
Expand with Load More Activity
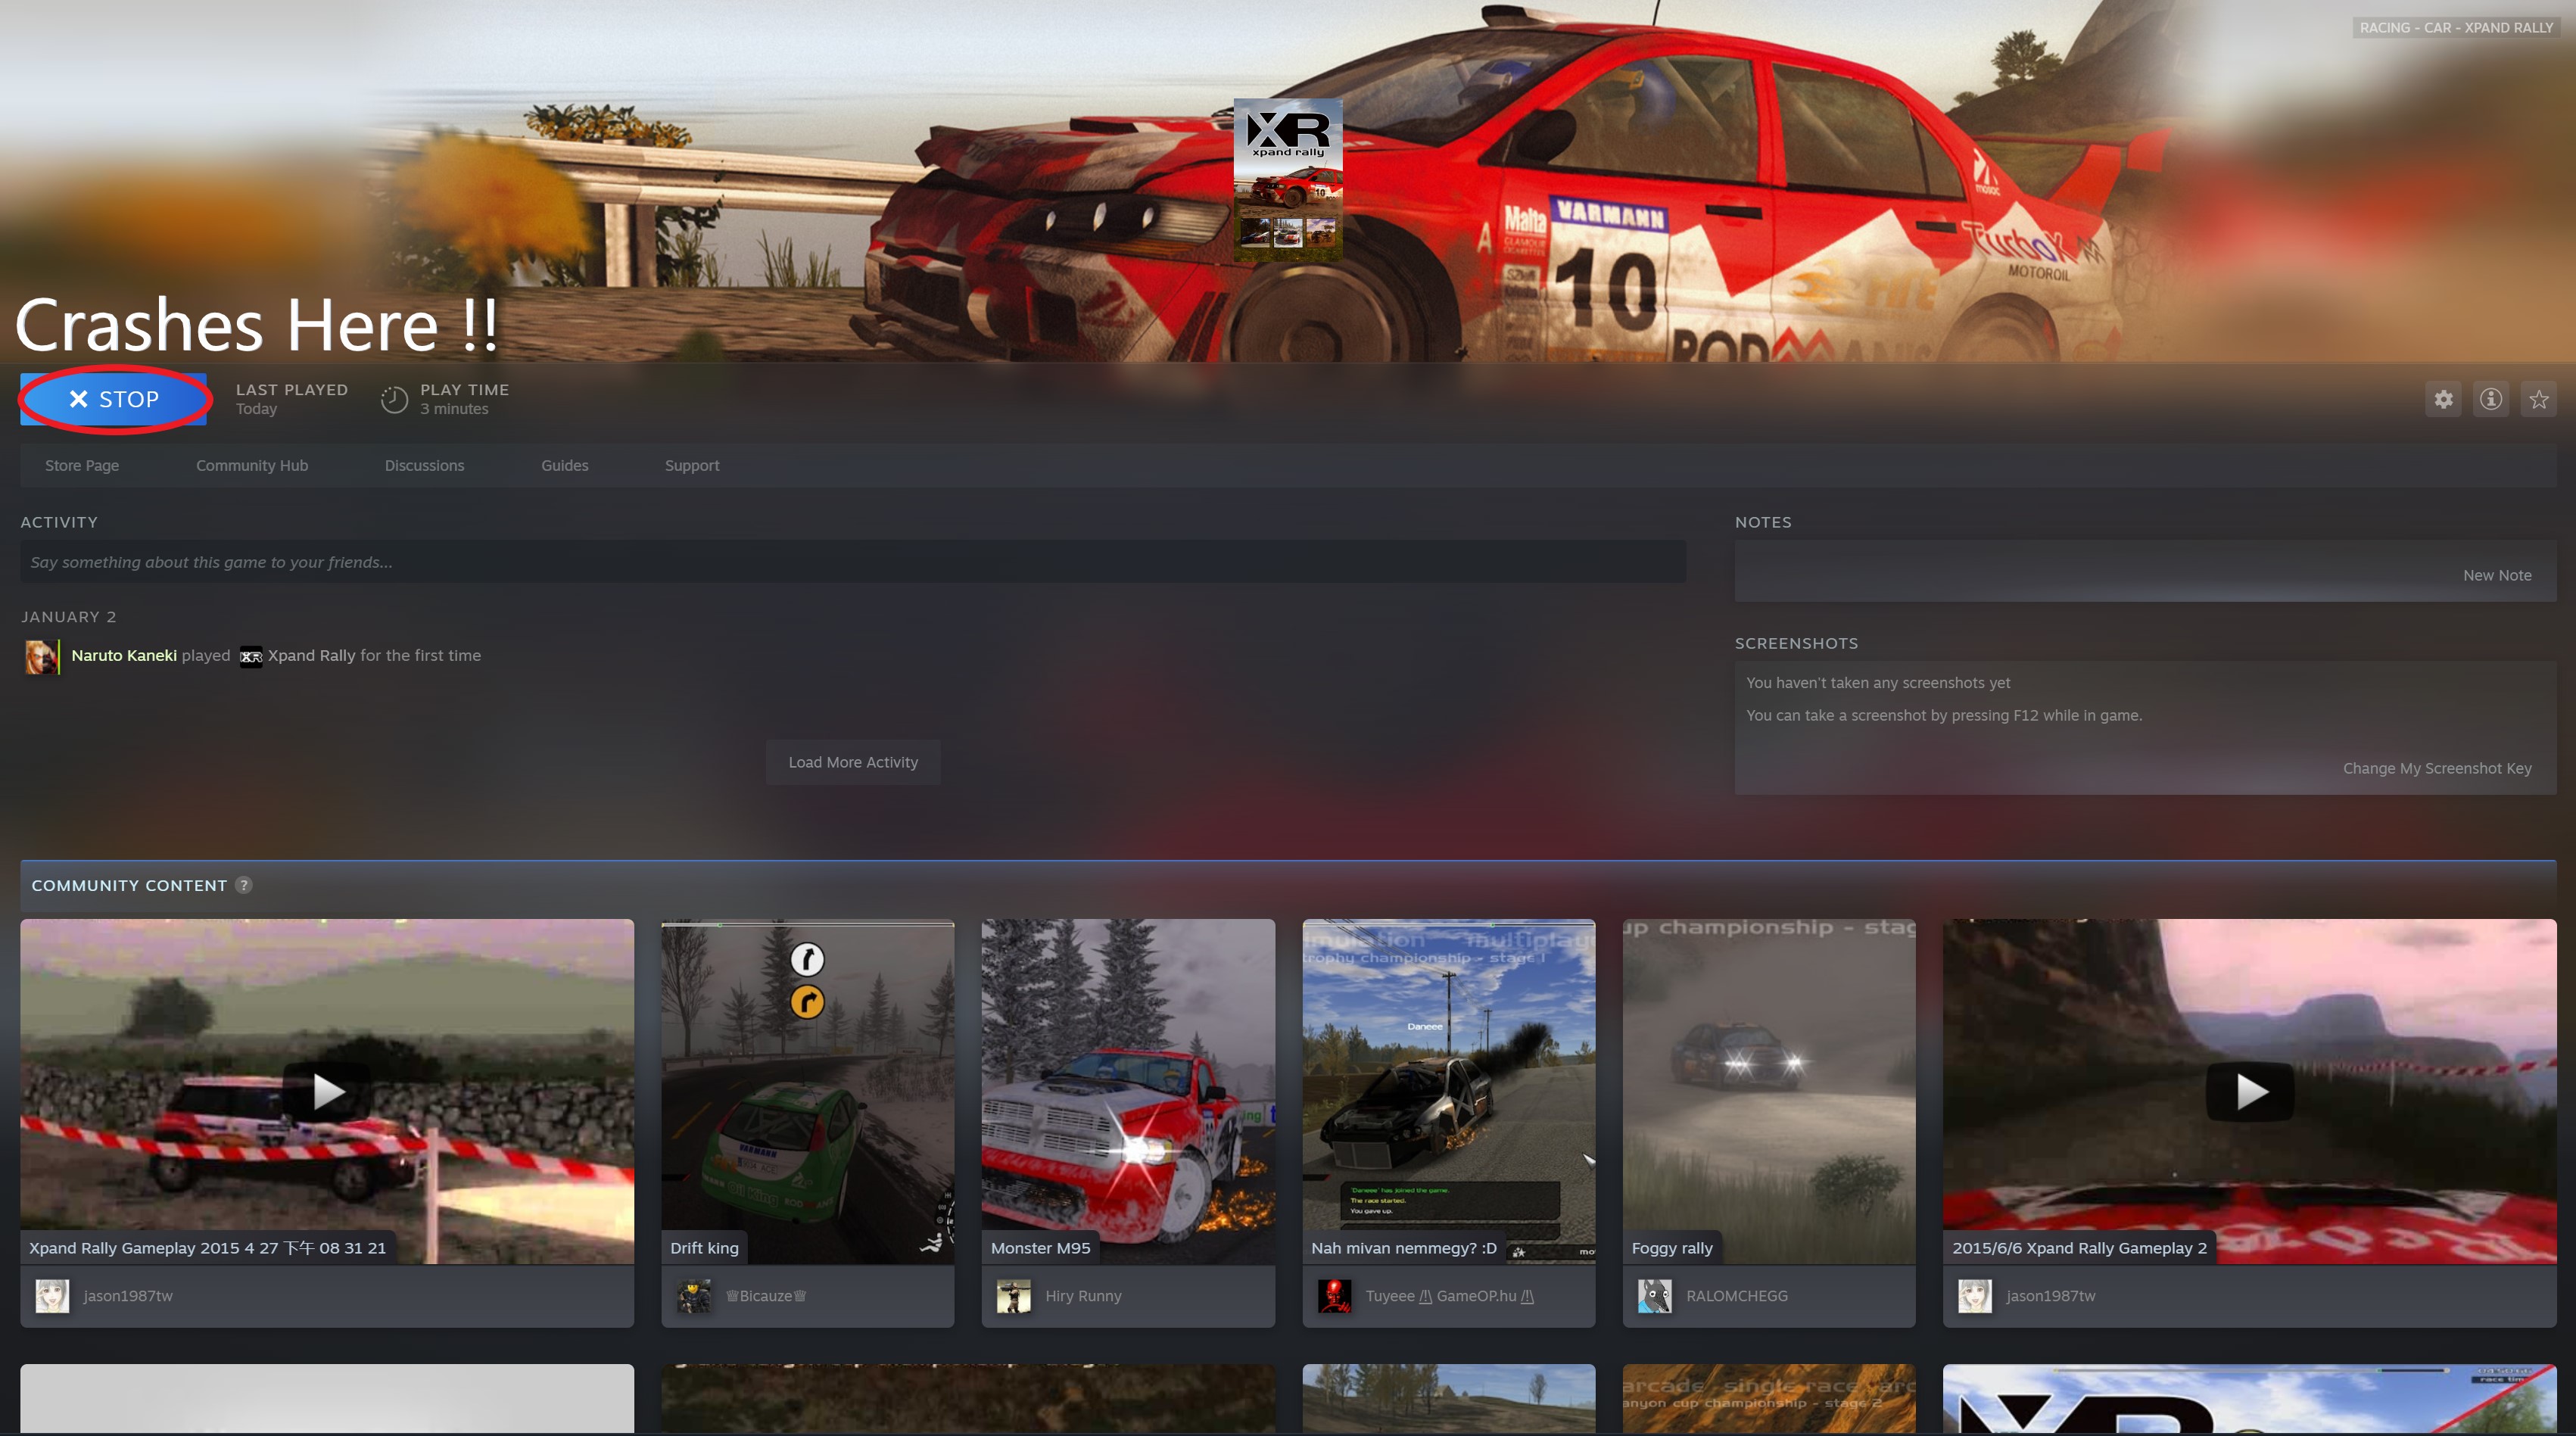click(x=853, y=762)
